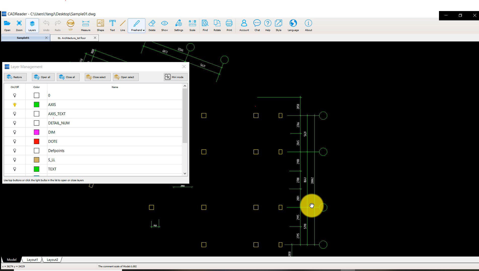Select the Shape tool
The image size is (479, 271).
point(100,25)
